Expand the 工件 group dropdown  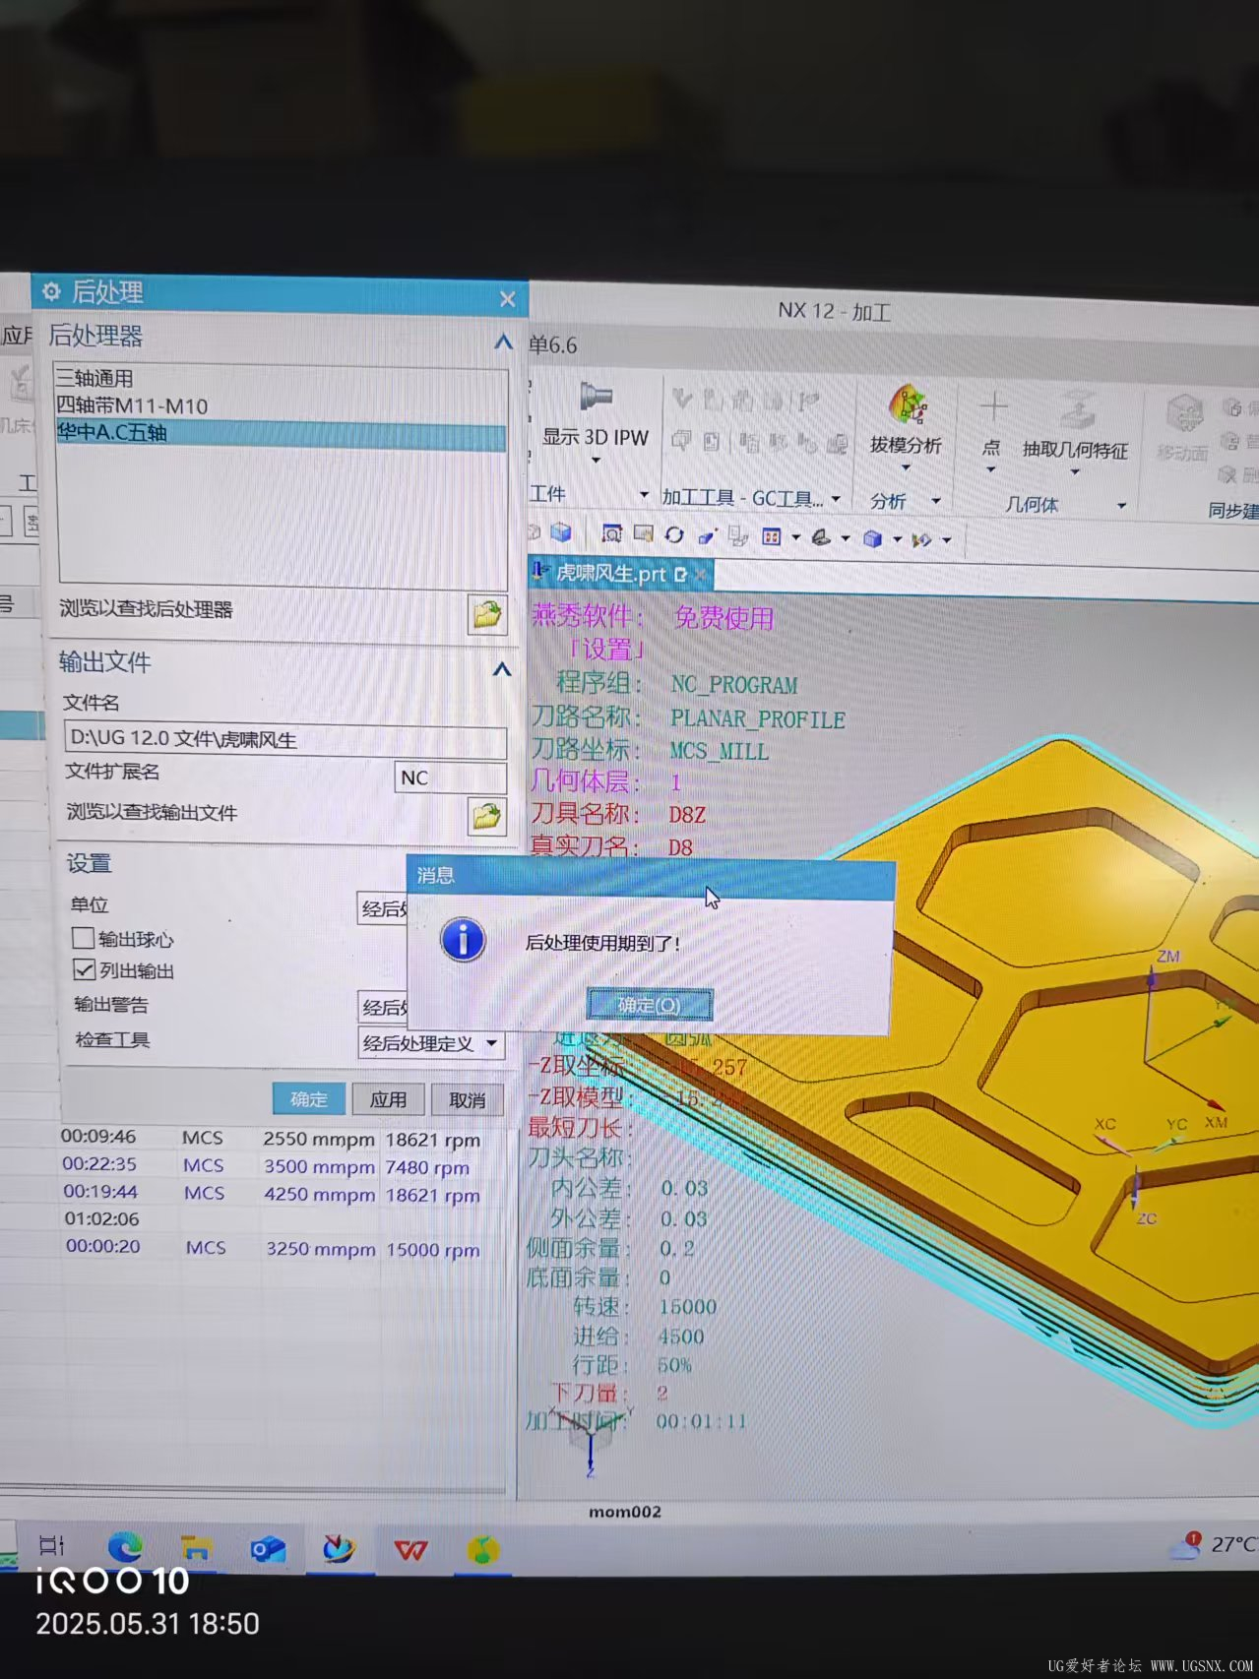[644, 494]
